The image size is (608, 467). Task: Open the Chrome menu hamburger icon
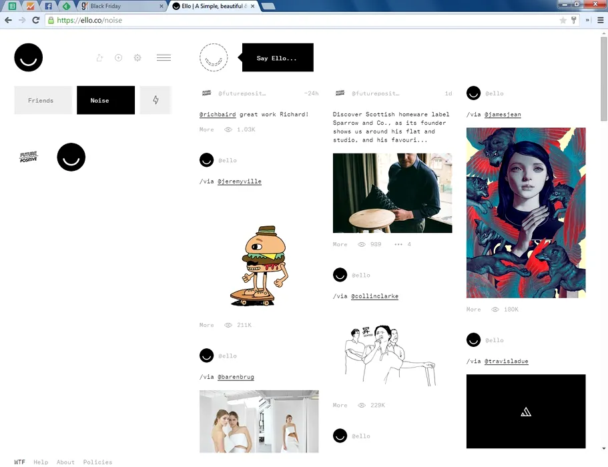(600, 20)
